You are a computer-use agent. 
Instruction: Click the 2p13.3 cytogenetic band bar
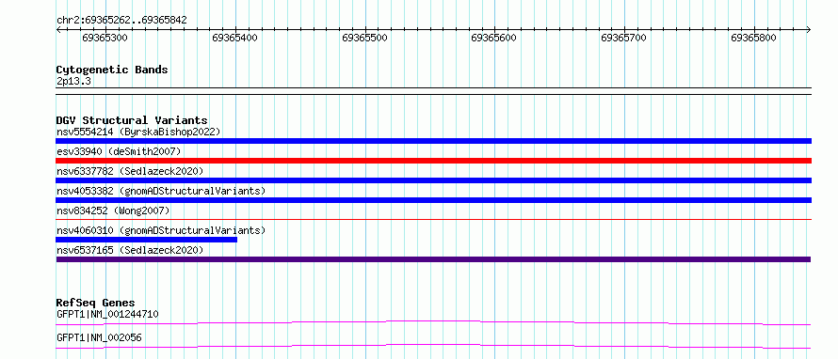pyautogui.click(x=433, y=91)
